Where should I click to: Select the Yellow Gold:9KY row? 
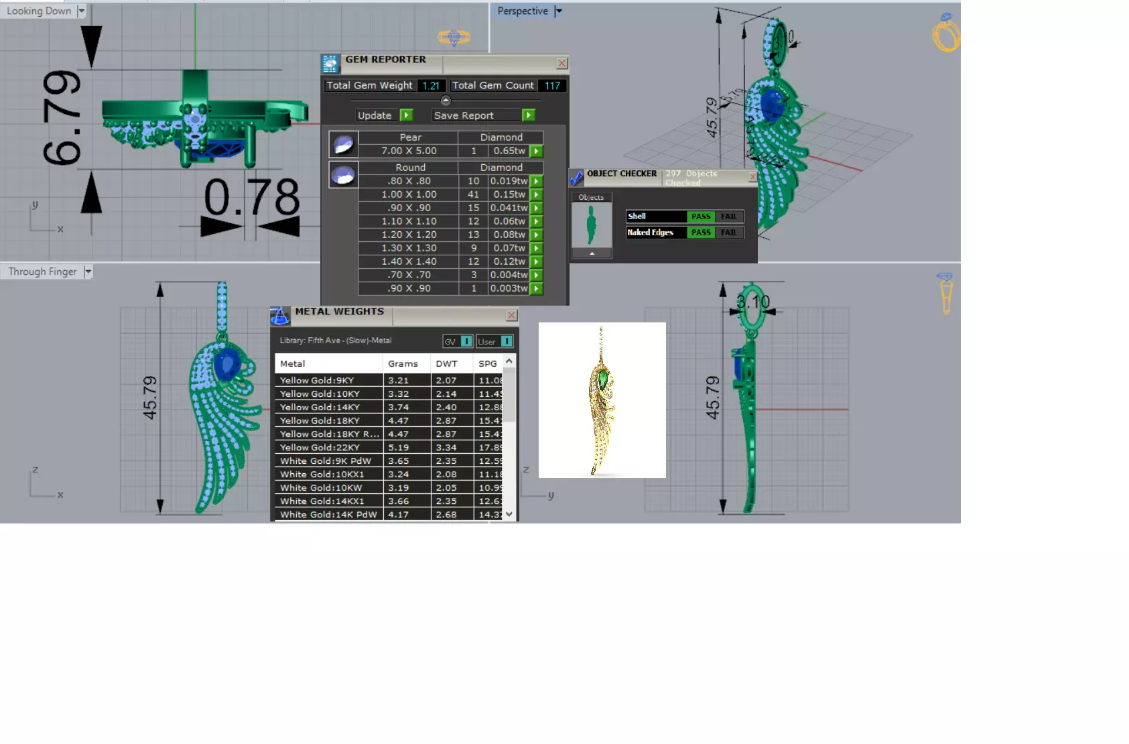(x=389, y=380)
